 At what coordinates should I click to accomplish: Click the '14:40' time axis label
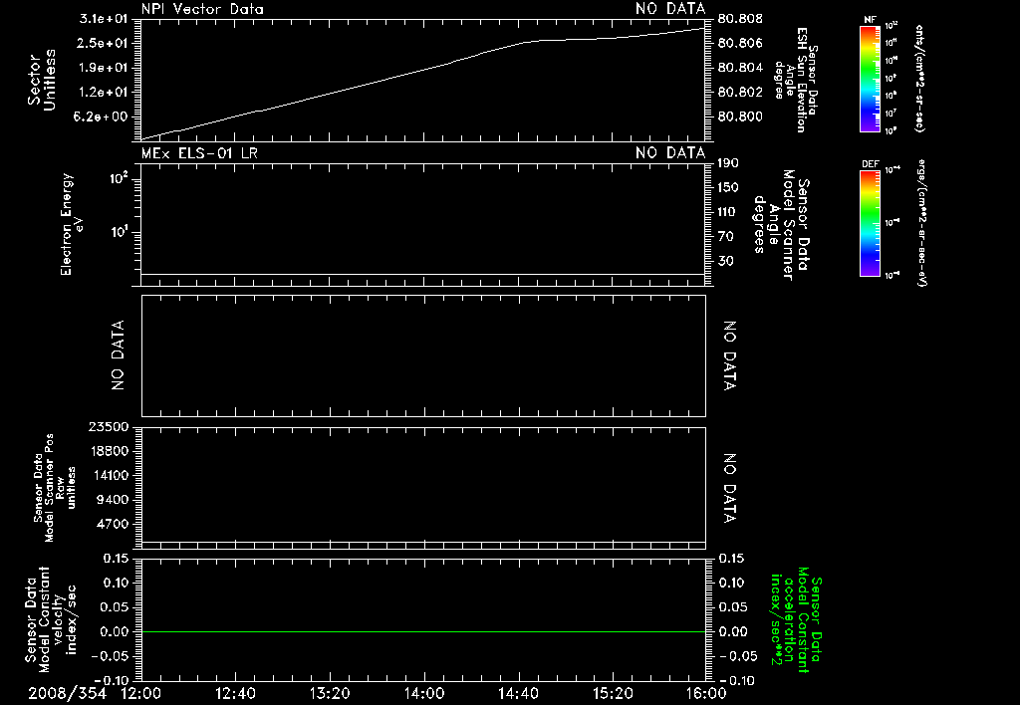pos(518,694)
